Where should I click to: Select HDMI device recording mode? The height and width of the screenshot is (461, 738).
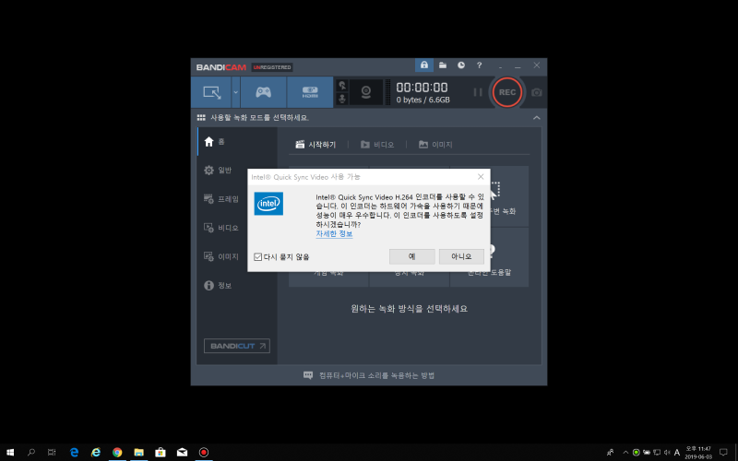point(310,92)
